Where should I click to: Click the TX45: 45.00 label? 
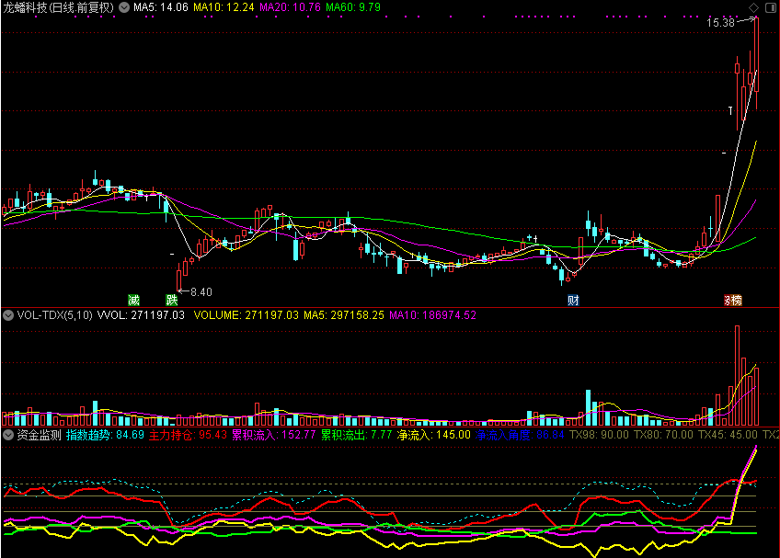[x=728, y=435]
